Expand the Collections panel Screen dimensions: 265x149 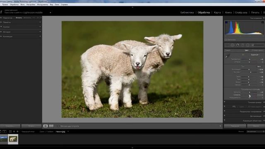(x=1, y=36)
